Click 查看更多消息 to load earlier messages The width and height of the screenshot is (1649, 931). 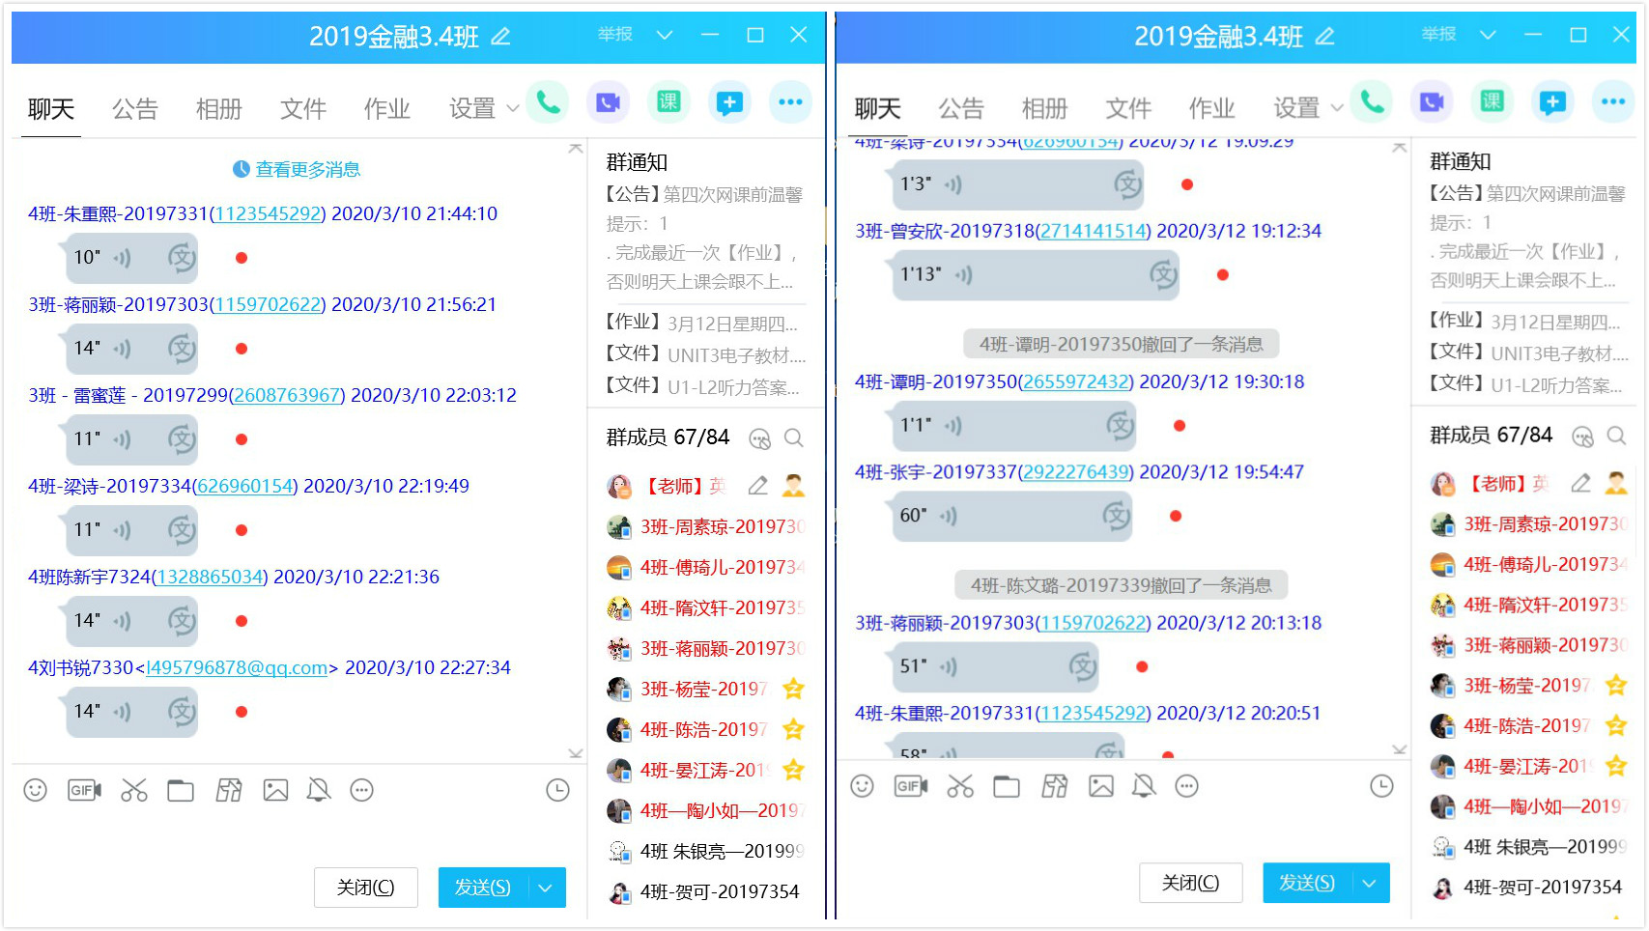tap(306, 170)
